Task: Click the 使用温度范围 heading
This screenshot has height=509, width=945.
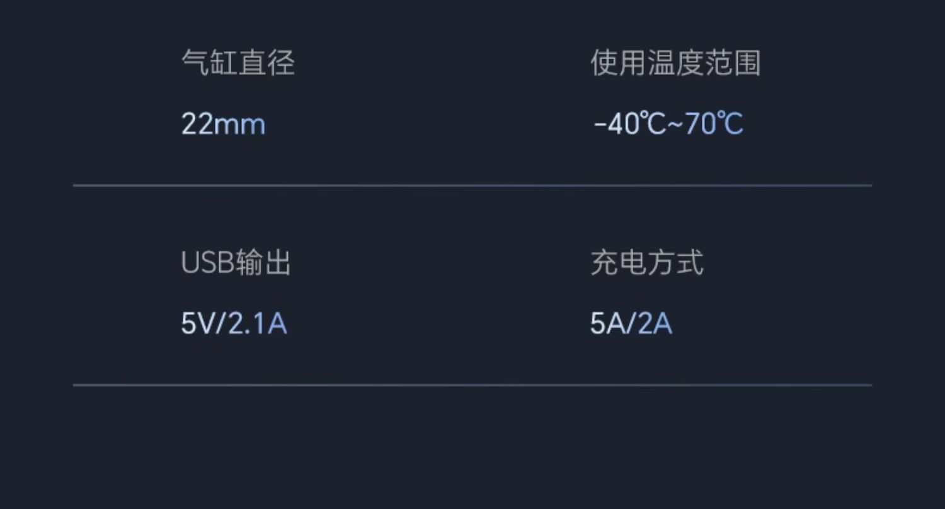Action: [x=675, y=64]
